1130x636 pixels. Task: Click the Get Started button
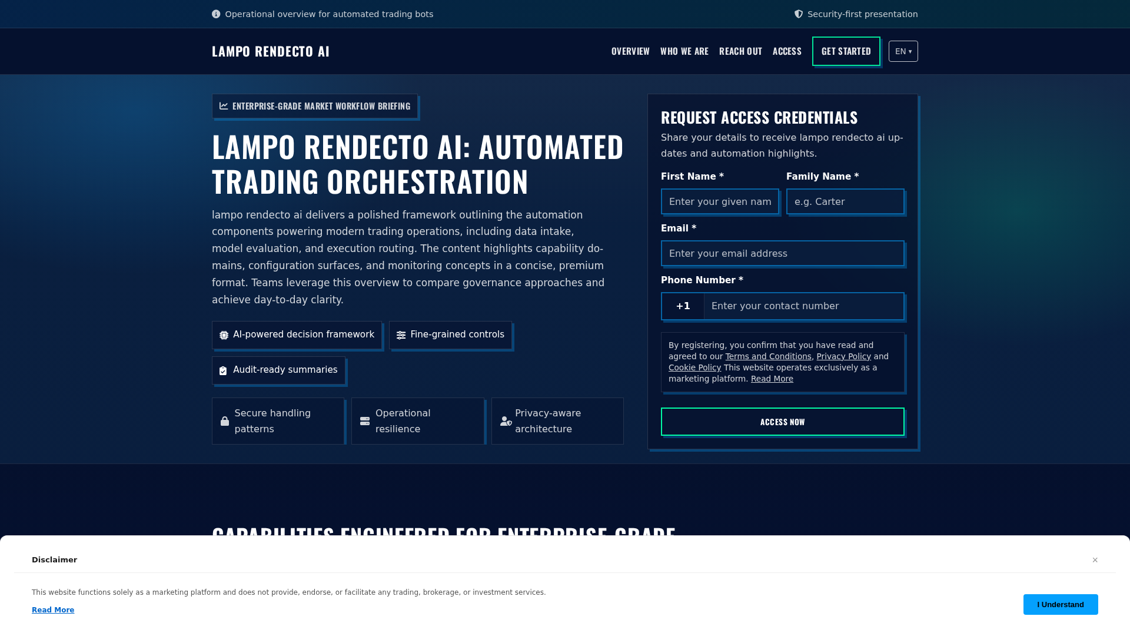846,51
